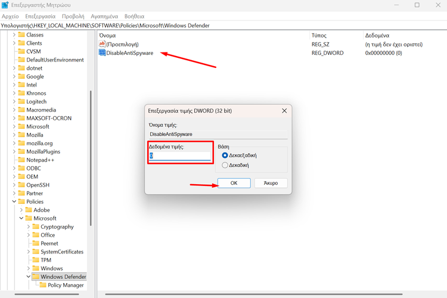
Task: Collapse the Policies tree node
Action: click(x=14, y=201)
